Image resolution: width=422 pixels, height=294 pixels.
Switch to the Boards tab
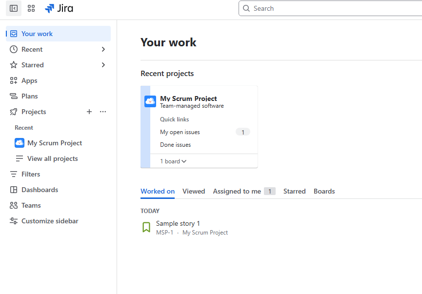(x=324, y=191)
